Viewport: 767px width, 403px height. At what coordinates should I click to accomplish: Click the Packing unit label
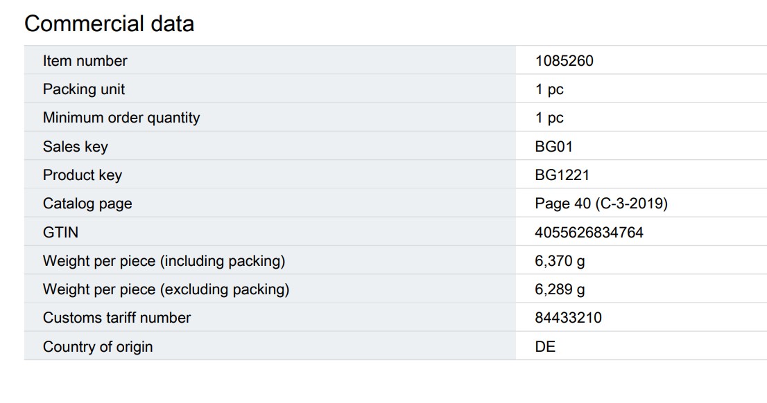(x=84, y=89)
